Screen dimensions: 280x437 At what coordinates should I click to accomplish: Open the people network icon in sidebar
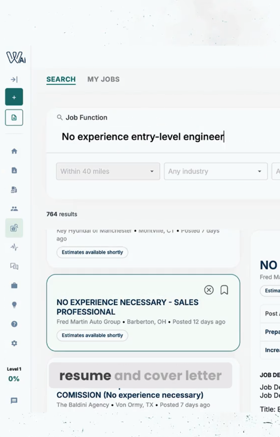(14, 208)
